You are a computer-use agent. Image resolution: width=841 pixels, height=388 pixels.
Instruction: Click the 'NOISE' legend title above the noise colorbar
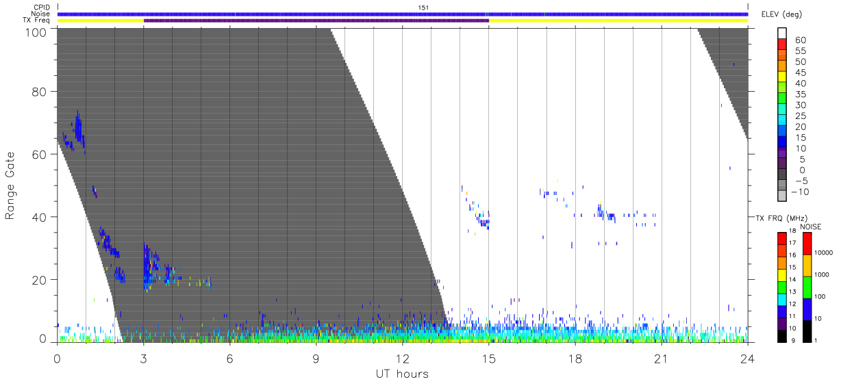811,227
